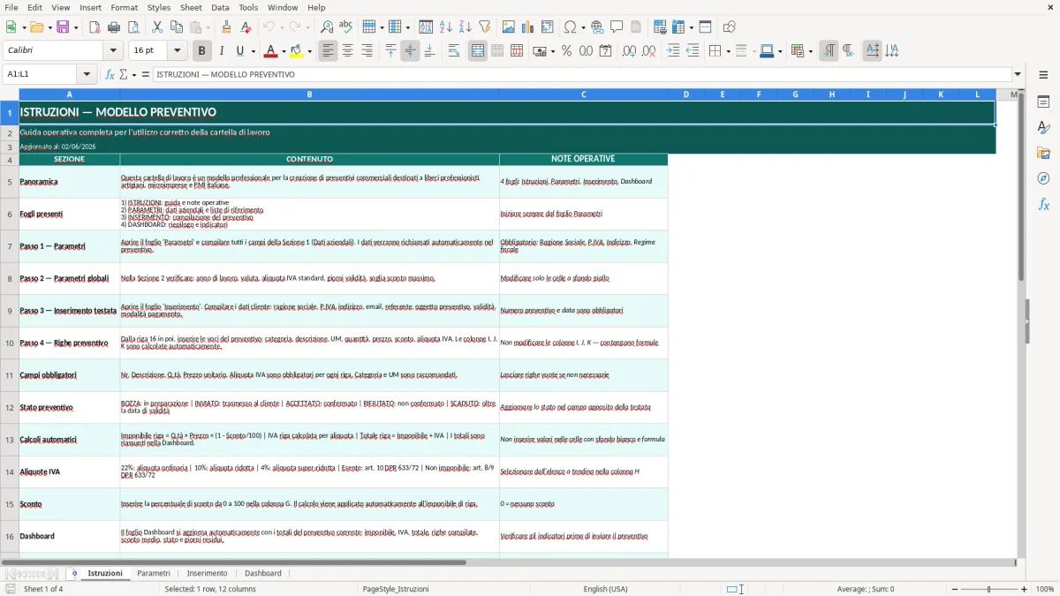Open the File menu
Viewport: 1060px width, 596px height.
tap(11, 7)
